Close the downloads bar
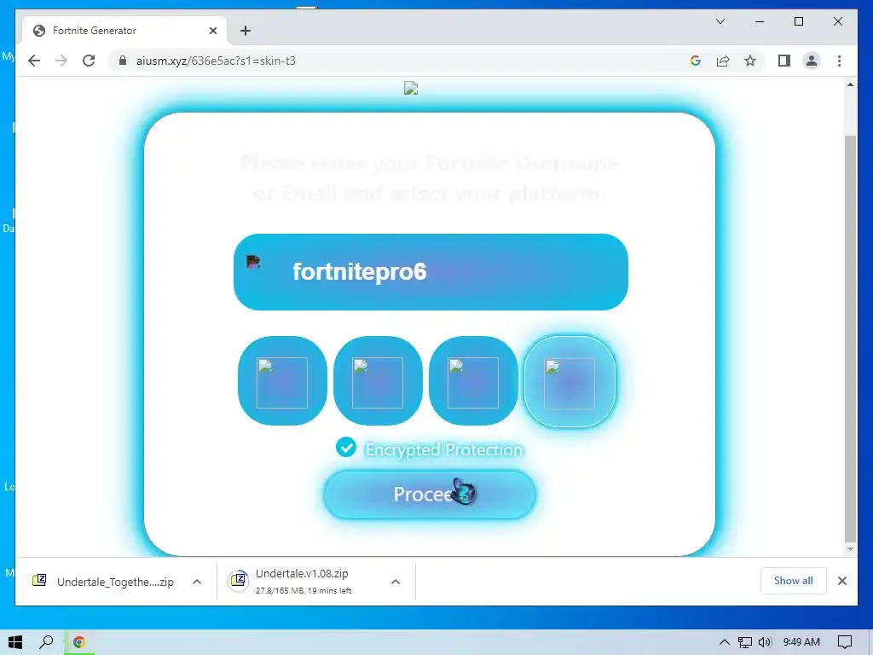The image size is (873, 655). pos(841,581)
